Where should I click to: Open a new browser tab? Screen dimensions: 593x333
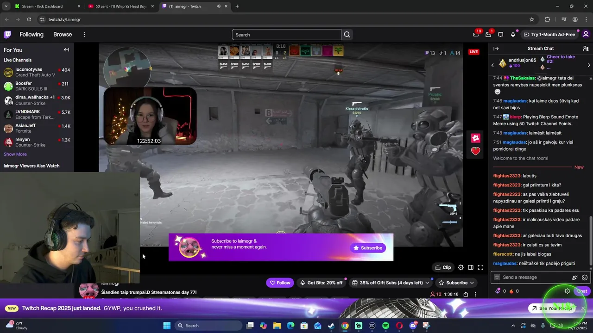click(237, 6)
